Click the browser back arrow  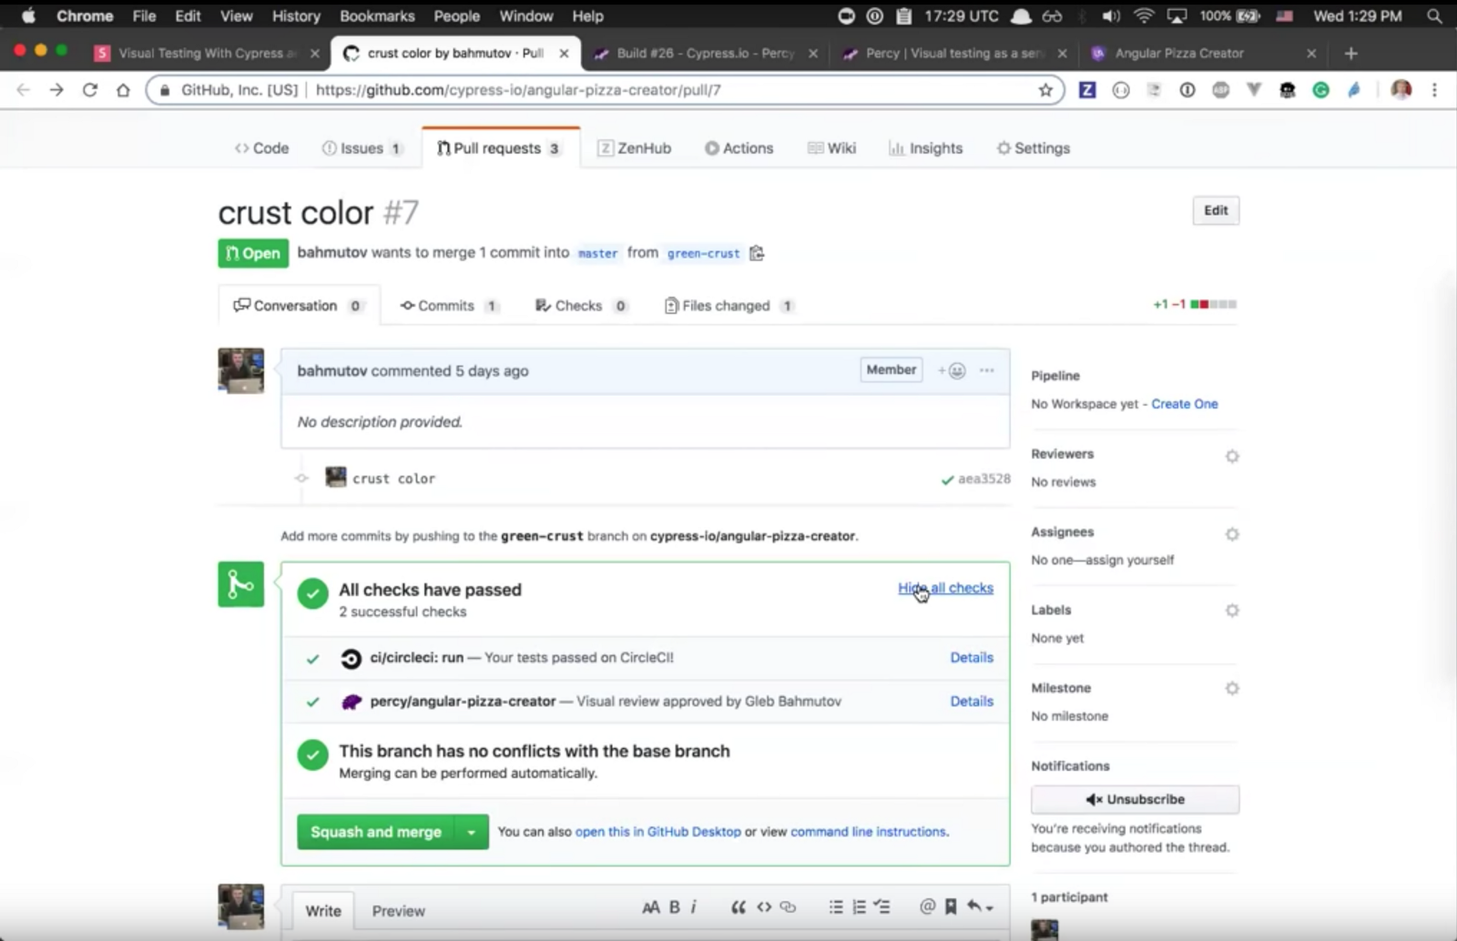(x=24, y=90)
